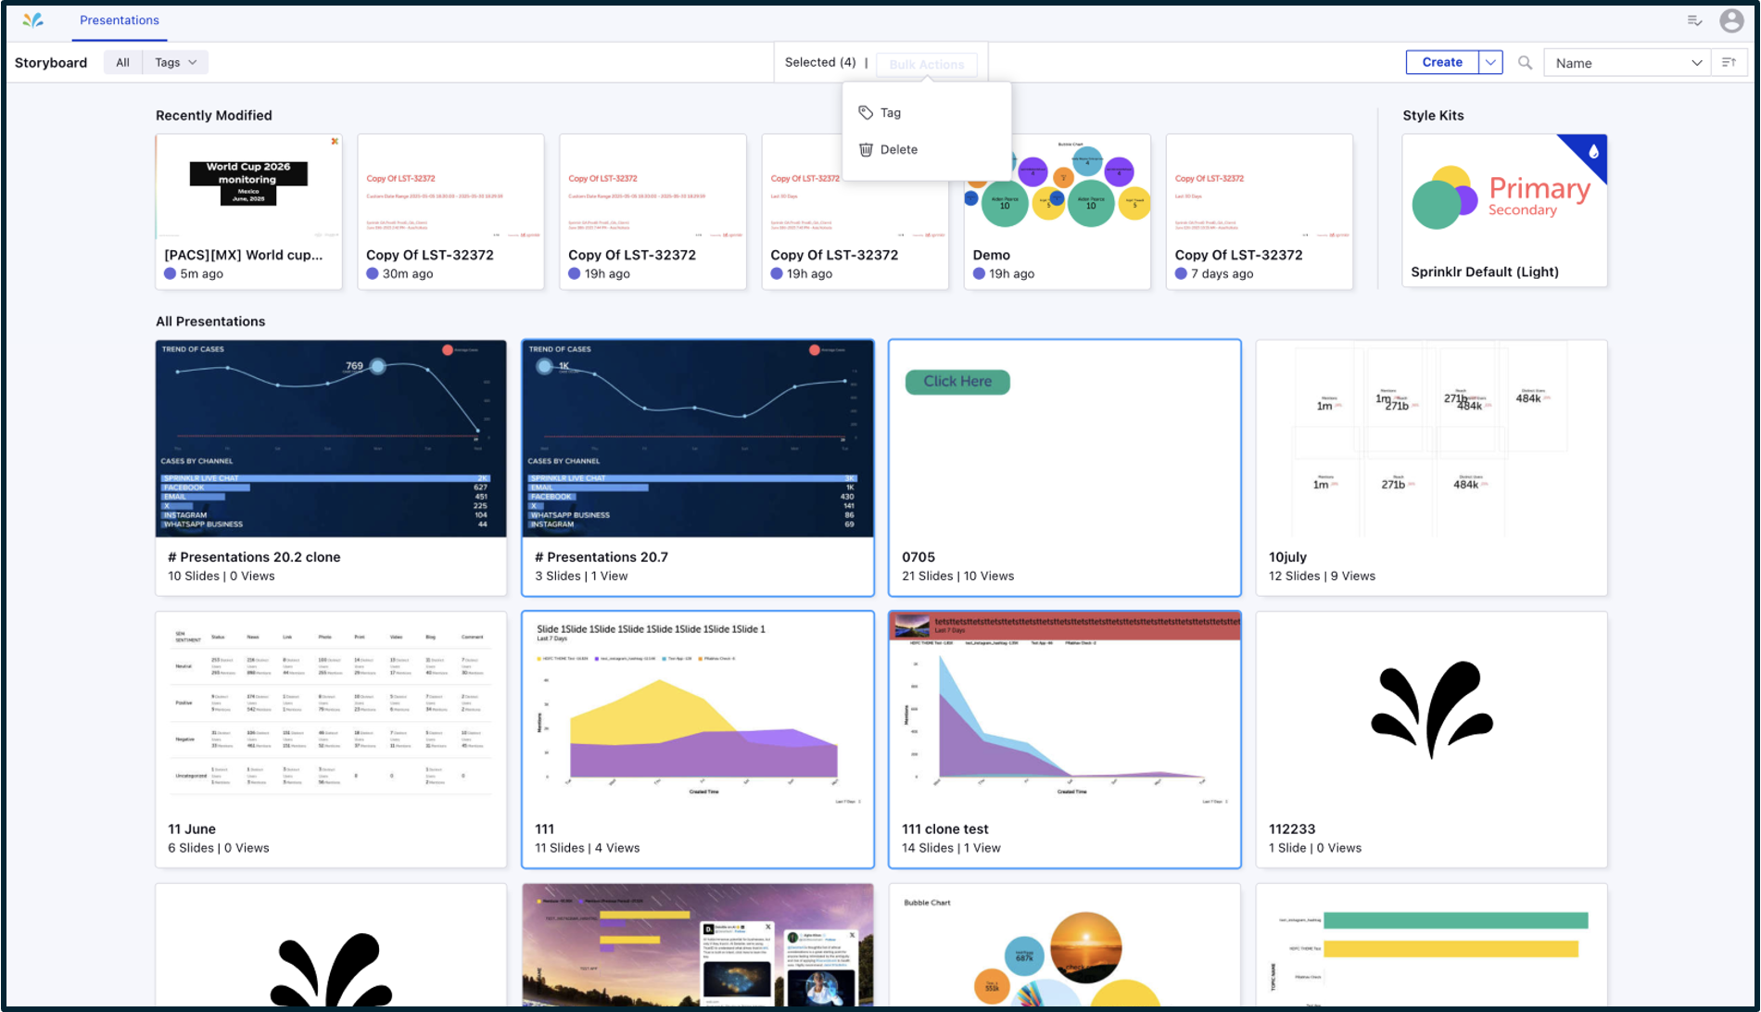Click '1 Slide | 0 Views' text
Screen dimensions: 1761x1012
coord(1315,847)
